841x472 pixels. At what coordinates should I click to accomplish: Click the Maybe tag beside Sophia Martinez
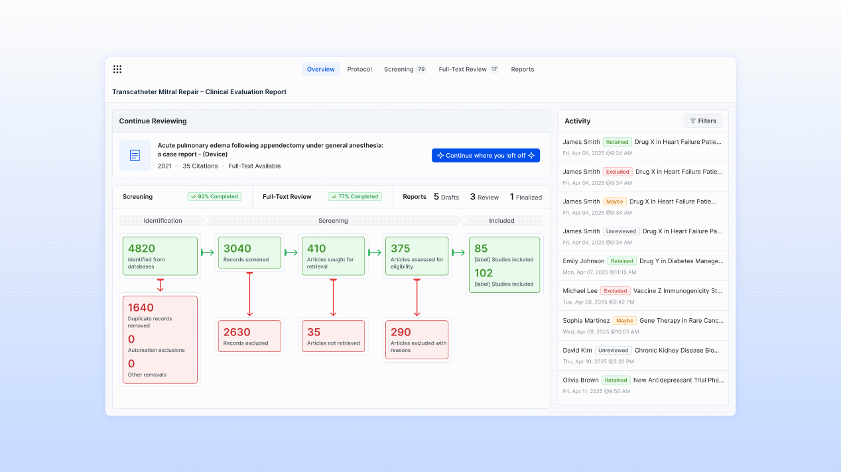coord(625,321)
